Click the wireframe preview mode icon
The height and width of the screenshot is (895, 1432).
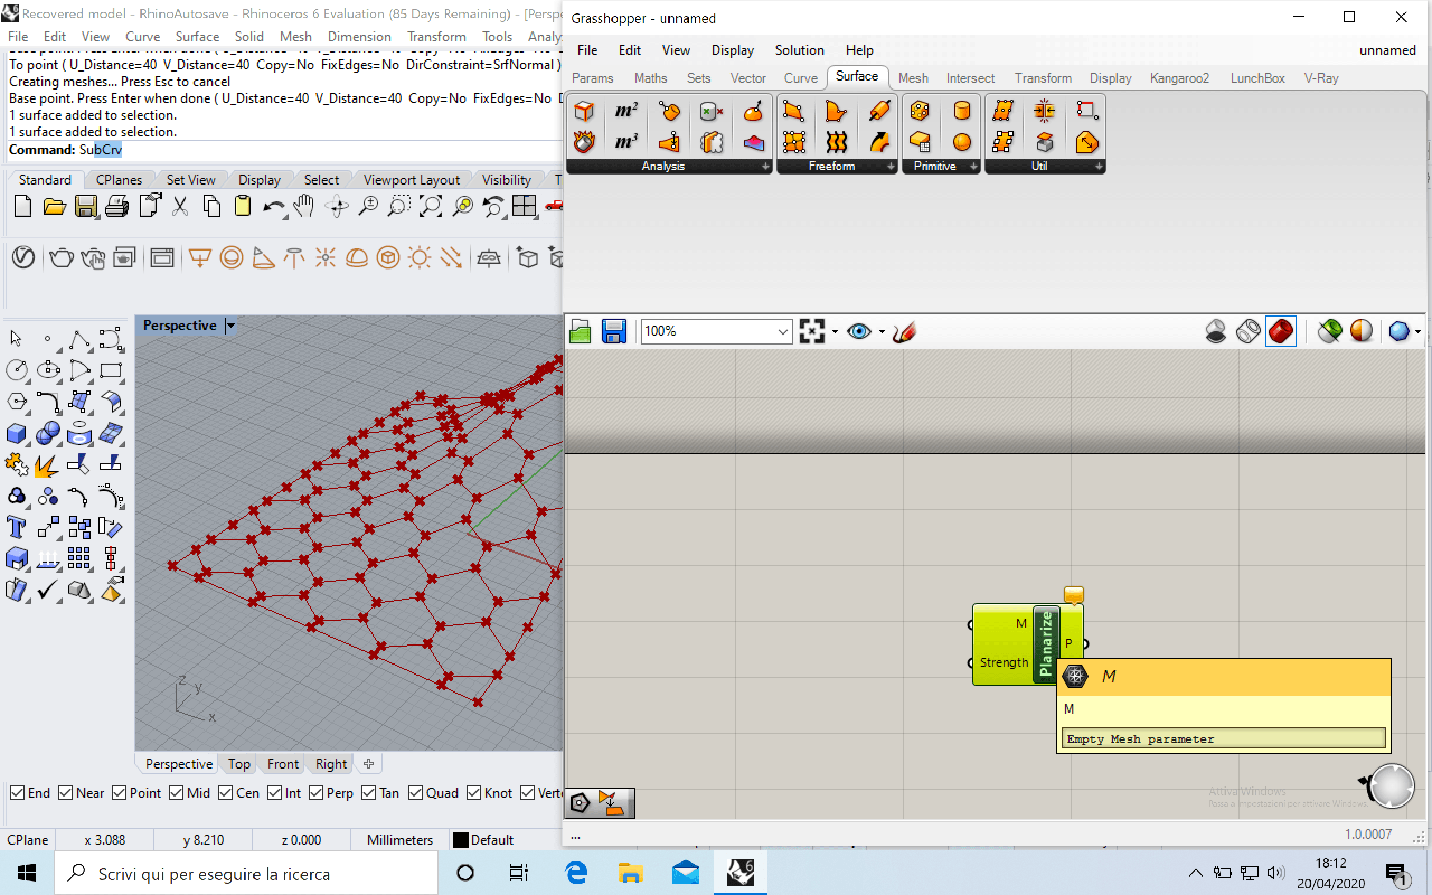pyautogui.click(x=1248, y=331)
